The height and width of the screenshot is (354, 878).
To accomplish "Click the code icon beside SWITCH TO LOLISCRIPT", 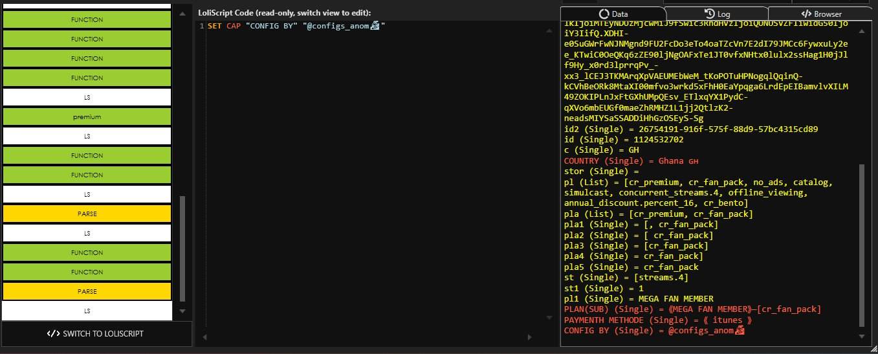I will click(x=53, y=334).
